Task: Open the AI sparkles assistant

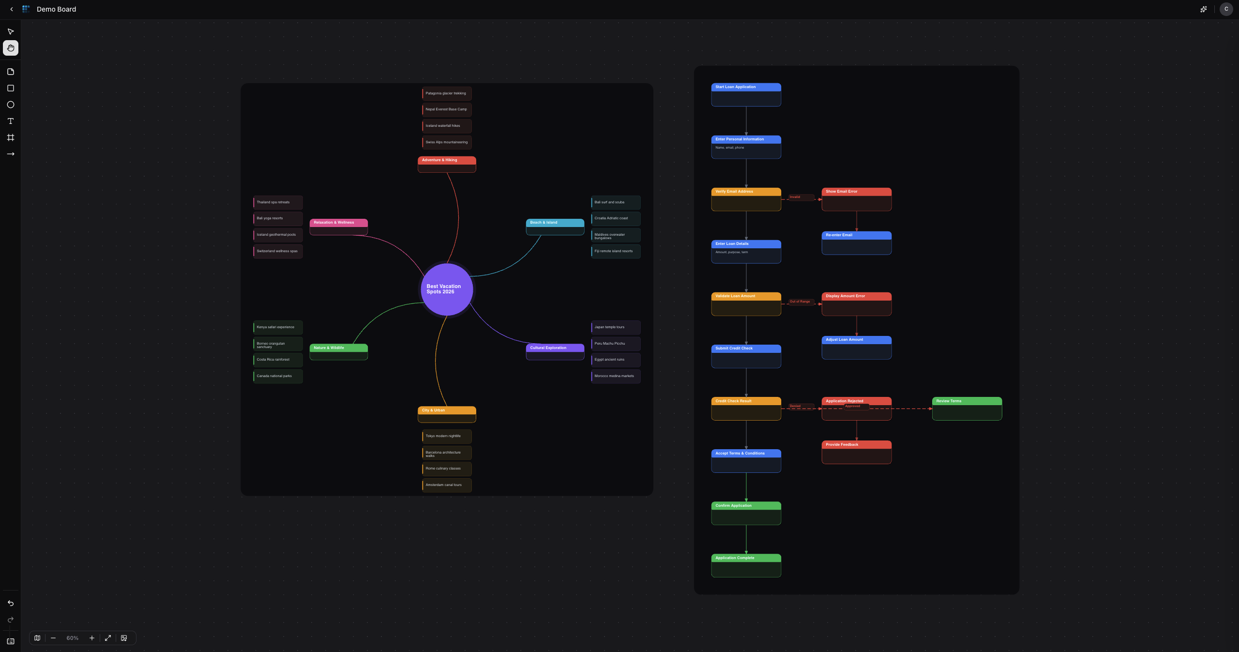Action: (x=1204, y=9)
